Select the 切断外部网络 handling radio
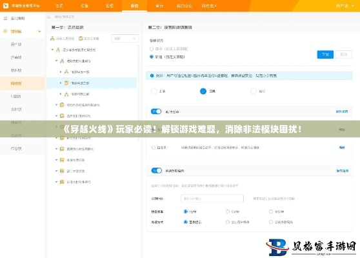Viewport: 360px width, 258px height. (271, 222)
